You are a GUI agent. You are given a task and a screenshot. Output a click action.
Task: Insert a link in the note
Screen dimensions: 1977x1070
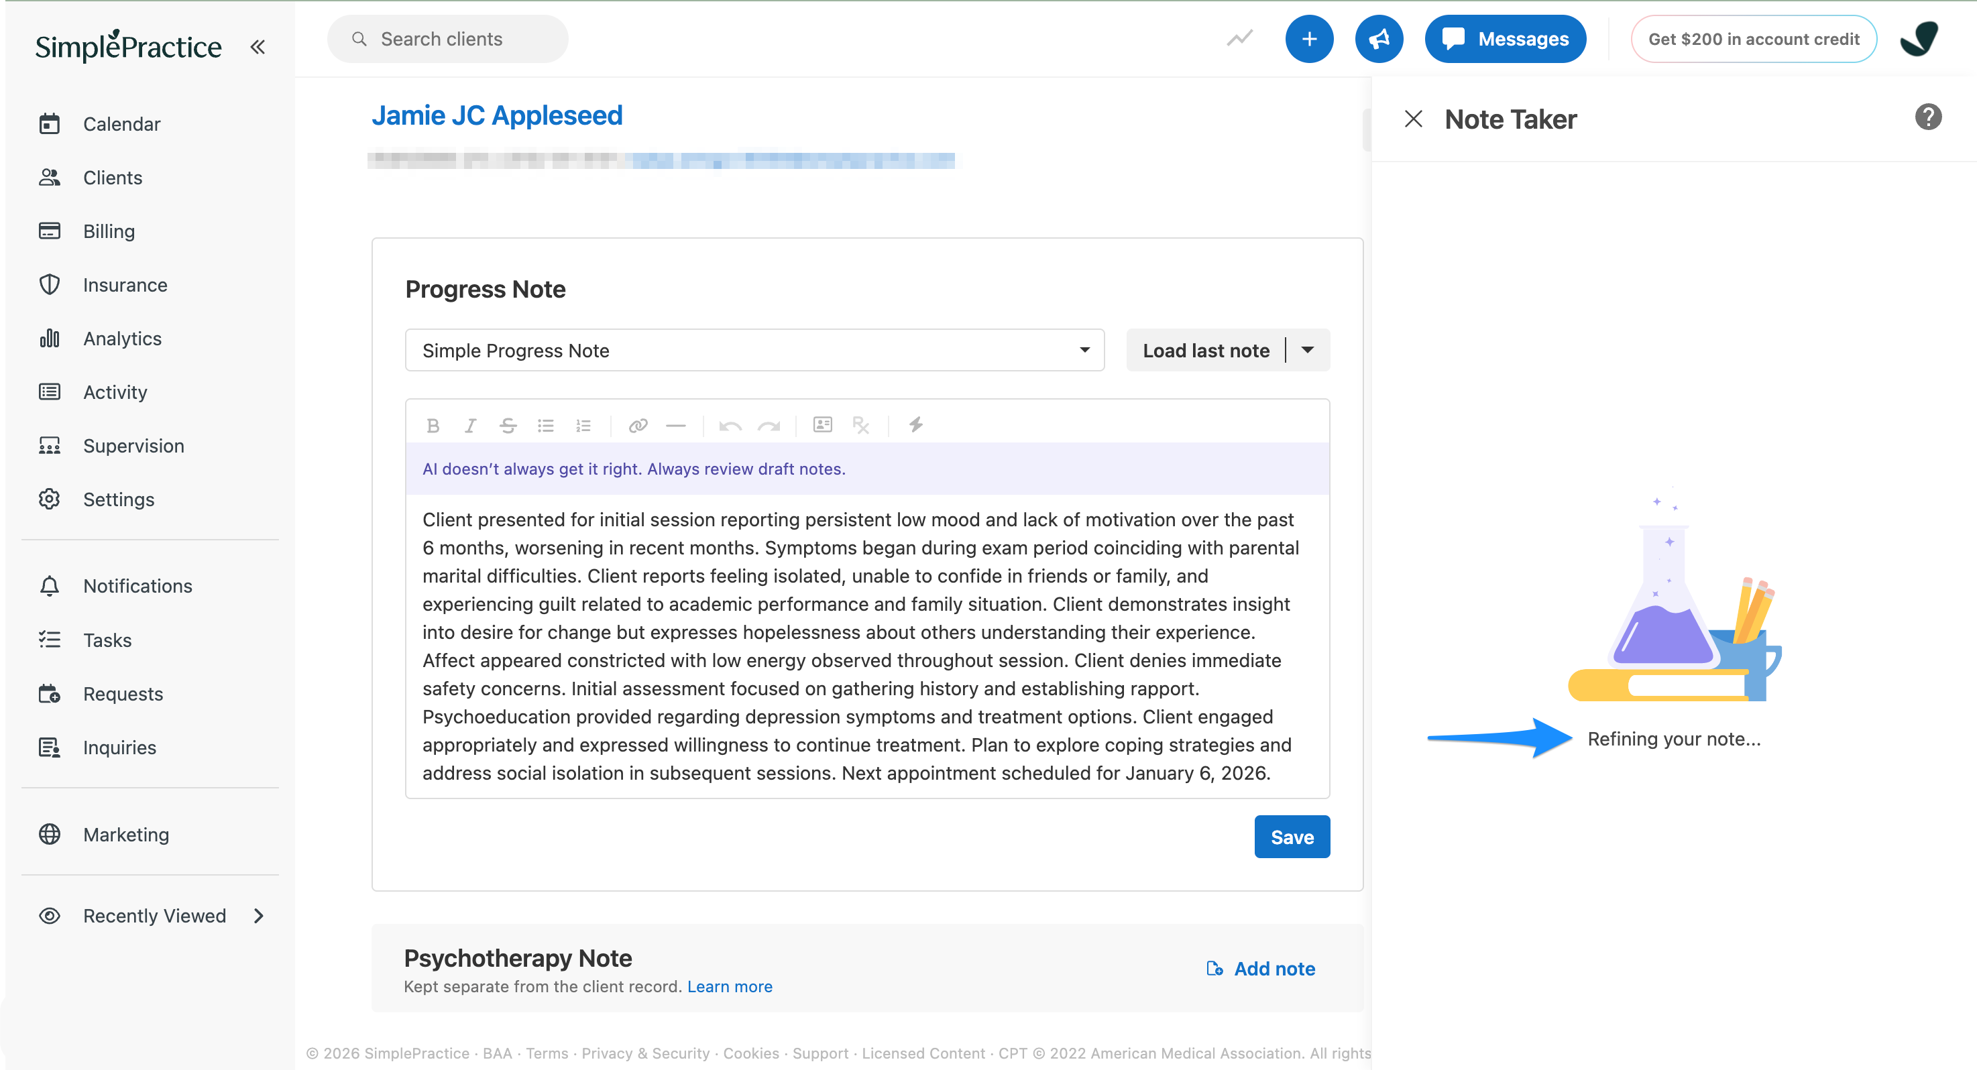[x=638, y=426]
